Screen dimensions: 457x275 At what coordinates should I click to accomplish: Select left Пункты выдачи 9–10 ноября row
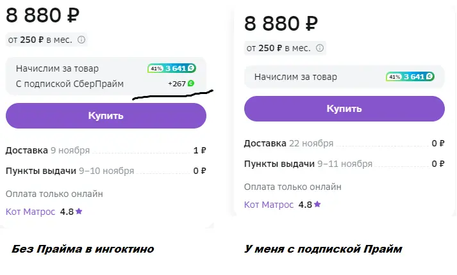[x=106, y=171]
